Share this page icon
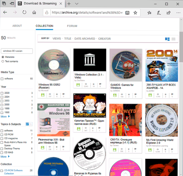 click(x=168, y=13)
